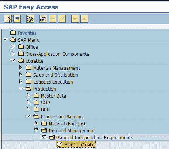The image size is (169, 149).
Task: Click Production Planning open folder icon
Action: coord(36,116)
